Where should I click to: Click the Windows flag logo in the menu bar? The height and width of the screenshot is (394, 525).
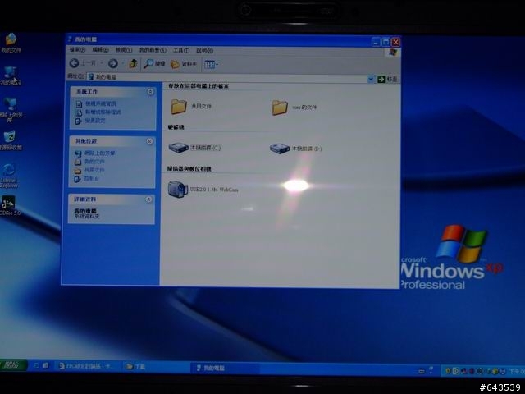(393, 53)
